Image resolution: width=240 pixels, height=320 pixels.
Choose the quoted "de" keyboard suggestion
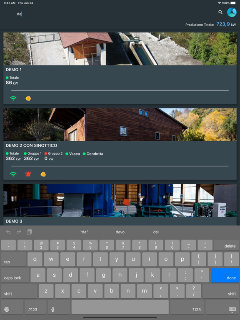[84, 232]
